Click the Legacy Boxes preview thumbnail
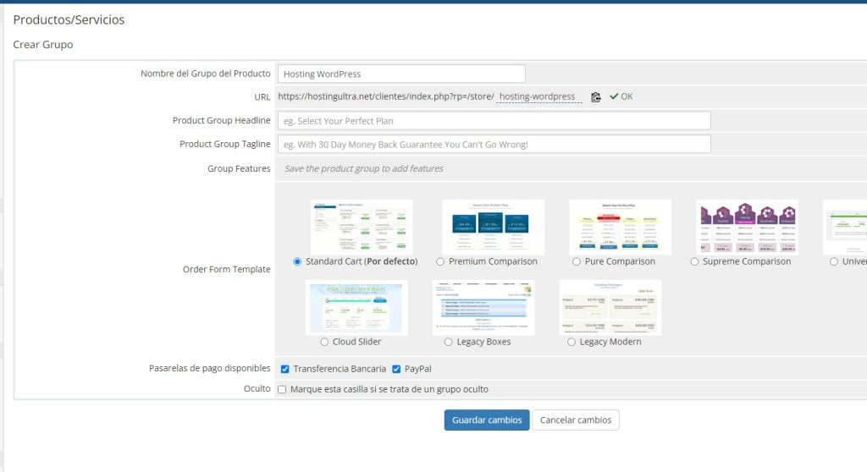Screen dimensions: 867x472 483,307
